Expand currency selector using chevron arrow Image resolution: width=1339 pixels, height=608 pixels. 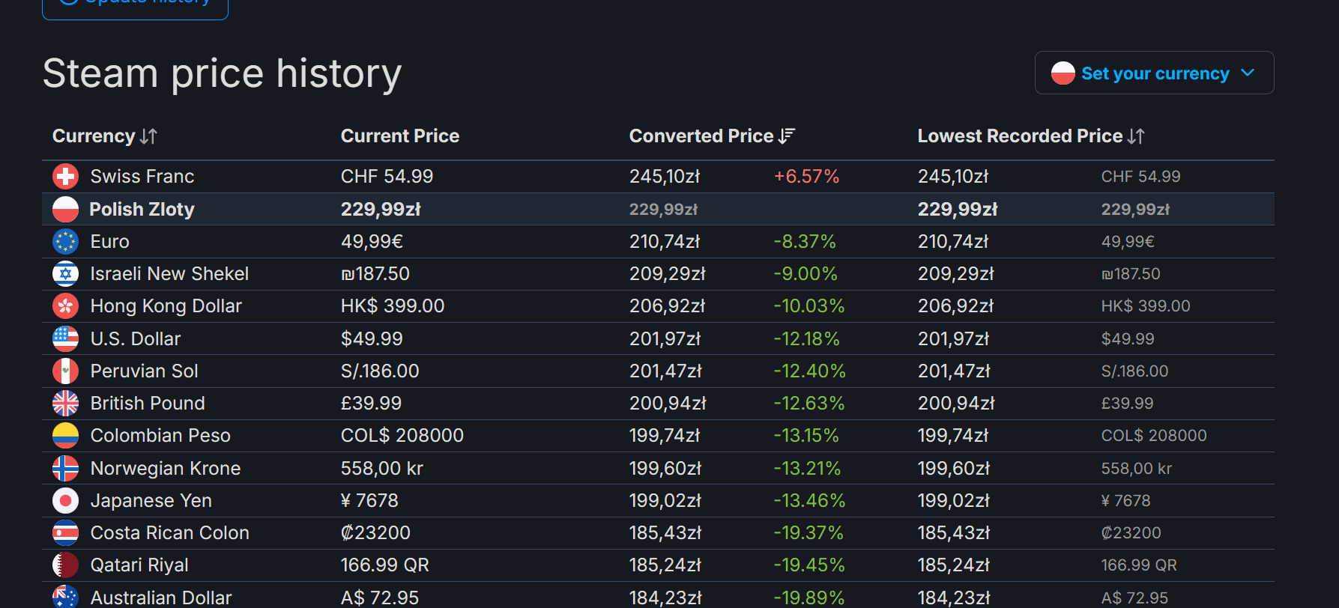pyautogui.click(x=1248, y=73)
